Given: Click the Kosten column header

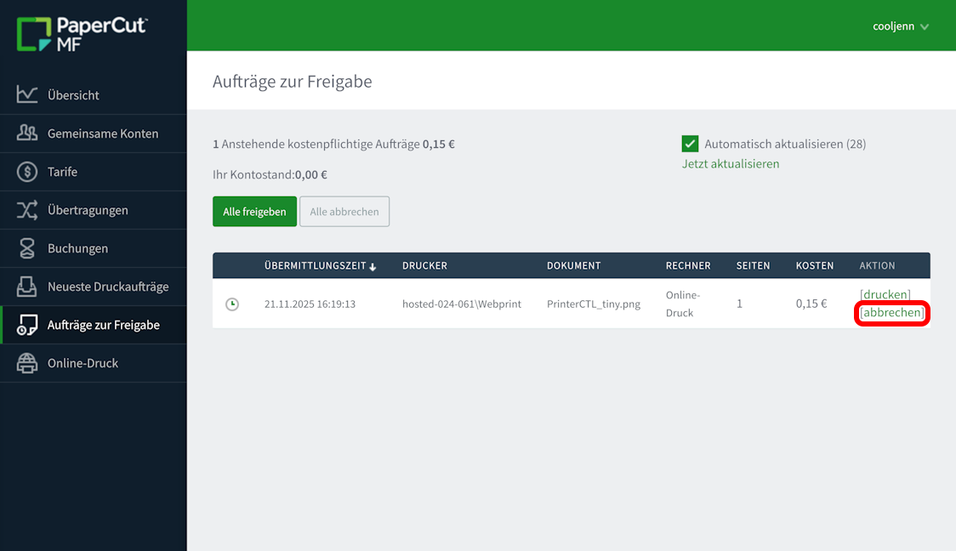Looking at the screenshot, I should pos(814,265).
